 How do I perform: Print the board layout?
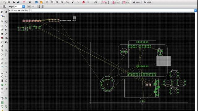pyautogui.click(x=14, y=2)
